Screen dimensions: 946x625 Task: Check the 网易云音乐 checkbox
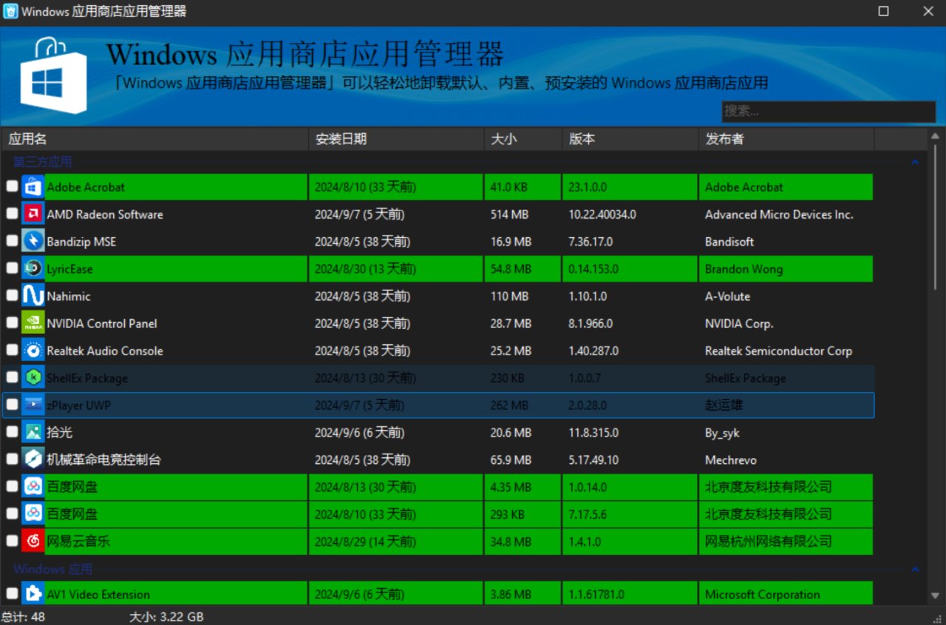(12, 541)
